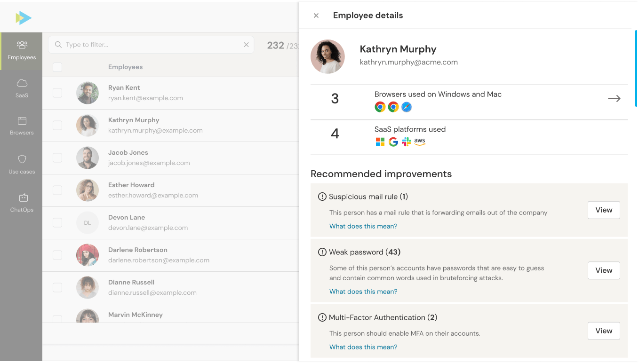Screen dimensions: 639x363
Task: Close the Employee details panel
Action: click(x=316, y=16)
